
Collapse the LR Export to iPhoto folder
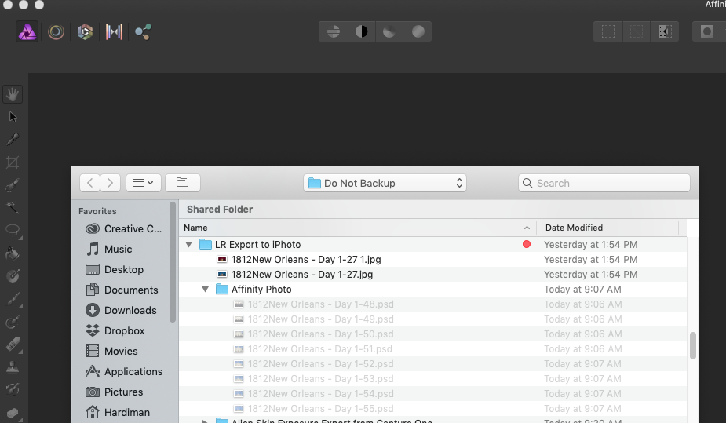coord(189,244)
